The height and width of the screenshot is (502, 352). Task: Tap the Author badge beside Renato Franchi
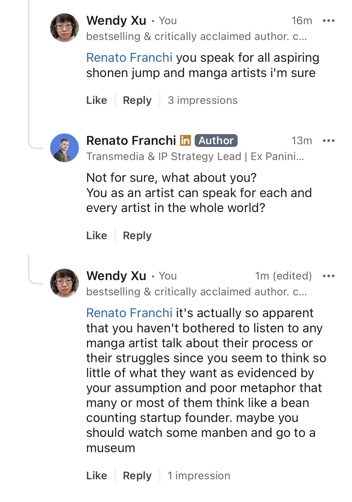[x=216, y=141]
